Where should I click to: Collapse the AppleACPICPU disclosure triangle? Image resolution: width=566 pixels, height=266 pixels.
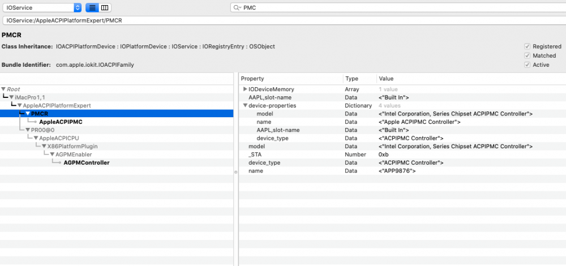point(36,138)
